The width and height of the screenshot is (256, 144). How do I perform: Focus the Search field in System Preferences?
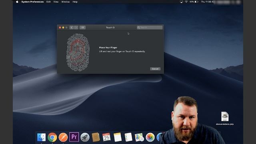pos(150,28)
